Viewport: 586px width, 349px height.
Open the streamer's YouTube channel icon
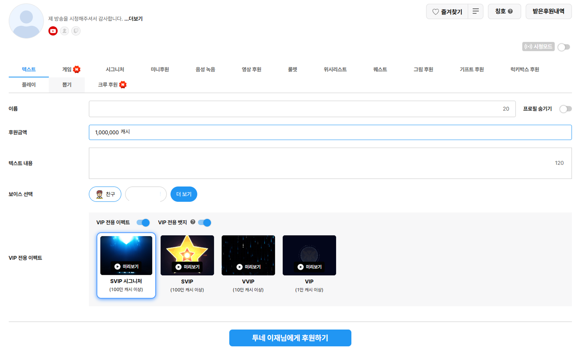point(53,31)
